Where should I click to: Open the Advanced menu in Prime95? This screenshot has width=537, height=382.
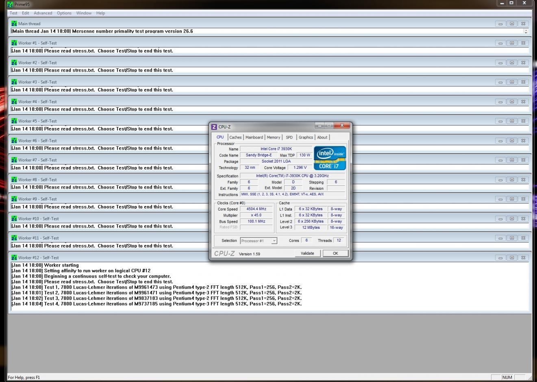(x=43, y=13)
